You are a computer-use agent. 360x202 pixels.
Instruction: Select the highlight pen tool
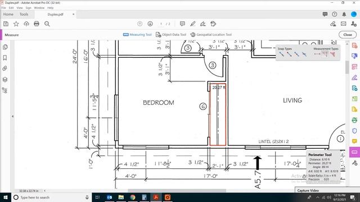pos(193,24)
